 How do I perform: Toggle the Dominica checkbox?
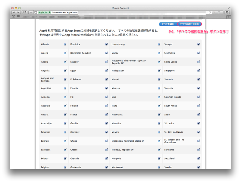[x=106, y=44]
